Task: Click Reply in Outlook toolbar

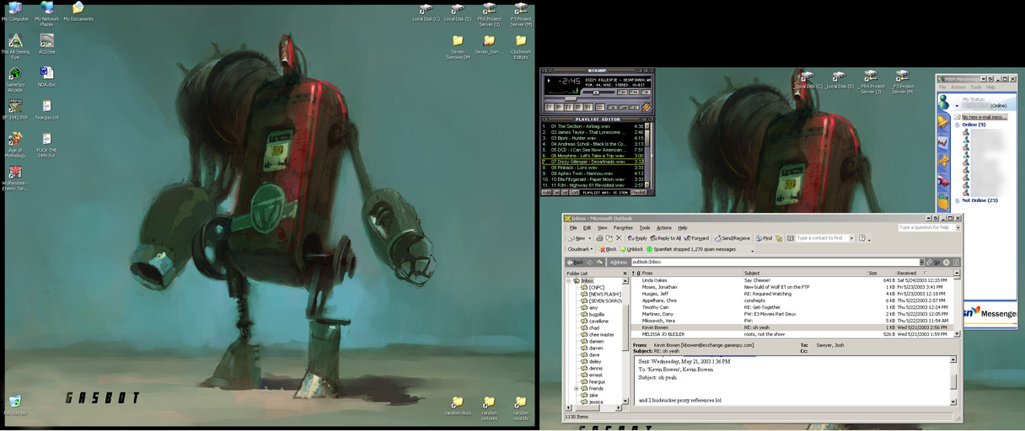Action: coord(637,238)
